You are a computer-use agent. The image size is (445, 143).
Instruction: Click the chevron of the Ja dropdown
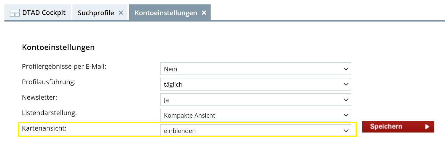click(x=346, y=100)
